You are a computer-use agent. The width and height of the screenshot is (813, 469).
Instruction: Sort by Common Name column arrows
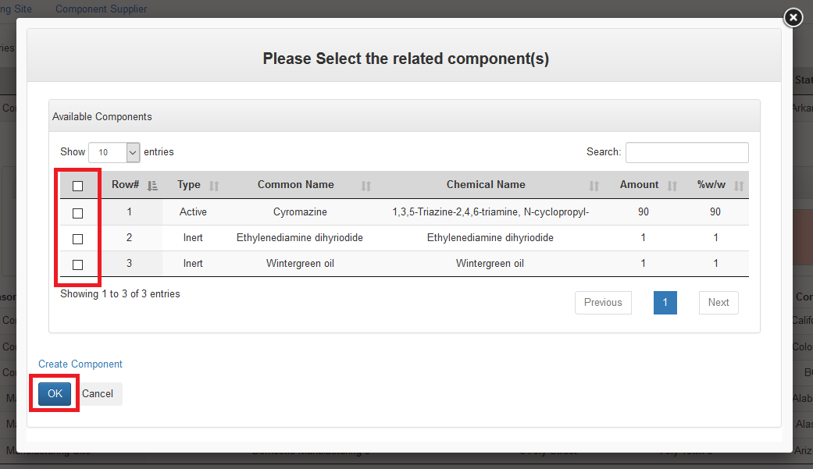(366, 186)
